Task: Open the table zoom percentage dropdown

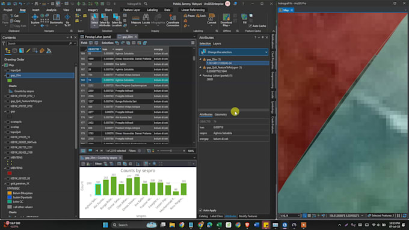Action: [x=191, y=151]
